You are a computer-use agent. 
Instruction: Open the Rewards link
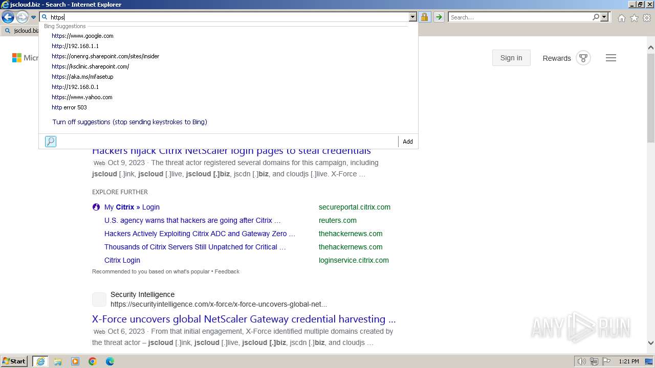coord(557,58)
